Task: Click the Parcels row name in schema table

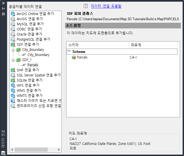Action: click(x=82, y=57)
